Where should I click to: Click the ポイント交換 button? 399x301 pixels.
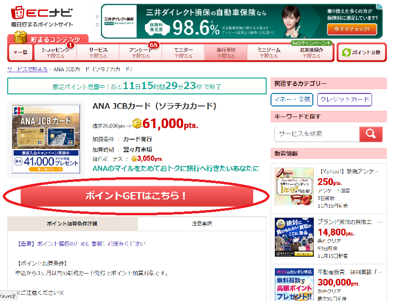coord(361,52)
